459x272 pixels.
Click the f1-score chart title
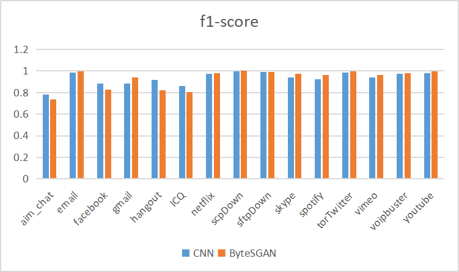coord(229,21)
